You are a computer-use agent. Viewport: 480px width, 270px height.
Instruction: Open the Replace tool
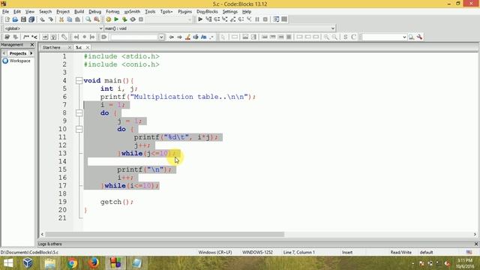tap(97, 19)
